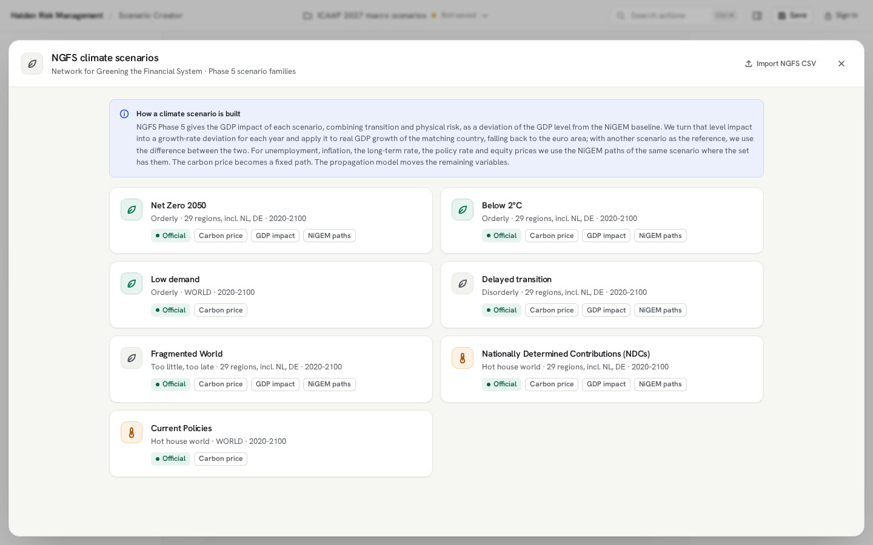The height and width of the screenshot is (545, 873).
Task: Click the "Hot house world · WORLD · 2020-2100" line
Action: pos(218,441)
